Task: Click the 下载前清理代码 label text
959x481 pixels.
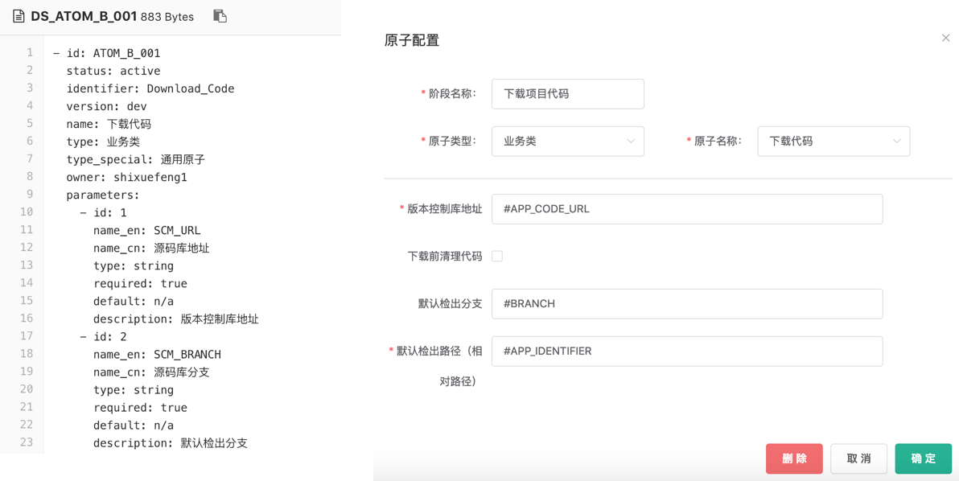Action: [x=444, y=256]
